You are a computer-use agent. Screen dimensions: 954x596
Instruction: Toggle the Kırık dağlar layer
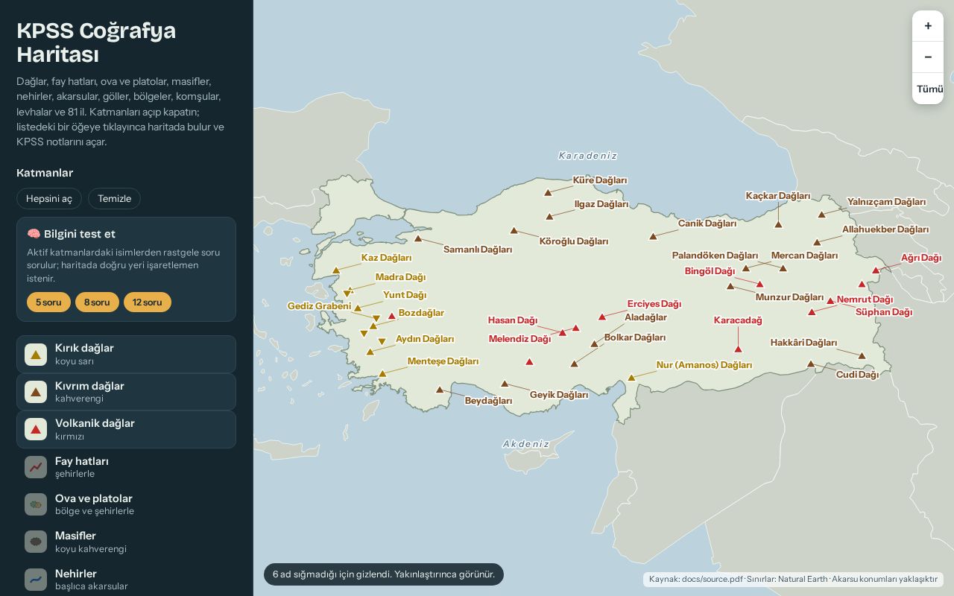(x=126, y=355)
